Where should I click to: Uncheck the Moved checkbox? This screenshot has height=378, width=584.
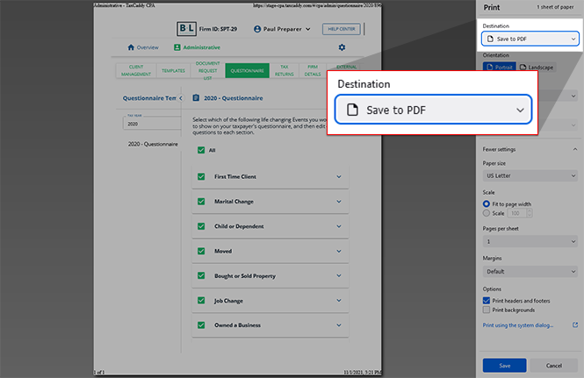coord(201,251)
